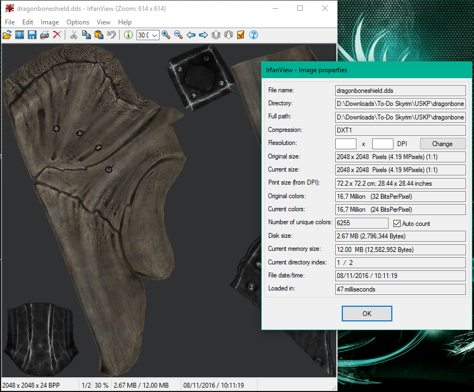Click the Copy icon in toolbar
This screenshot has width=474, height=392.
86,35
